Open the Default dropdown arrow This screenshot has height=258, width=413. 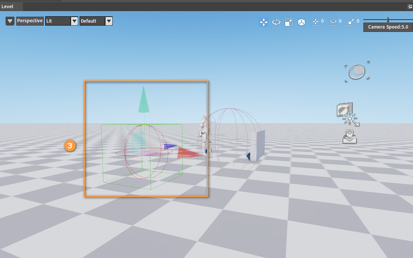point(109,21)
